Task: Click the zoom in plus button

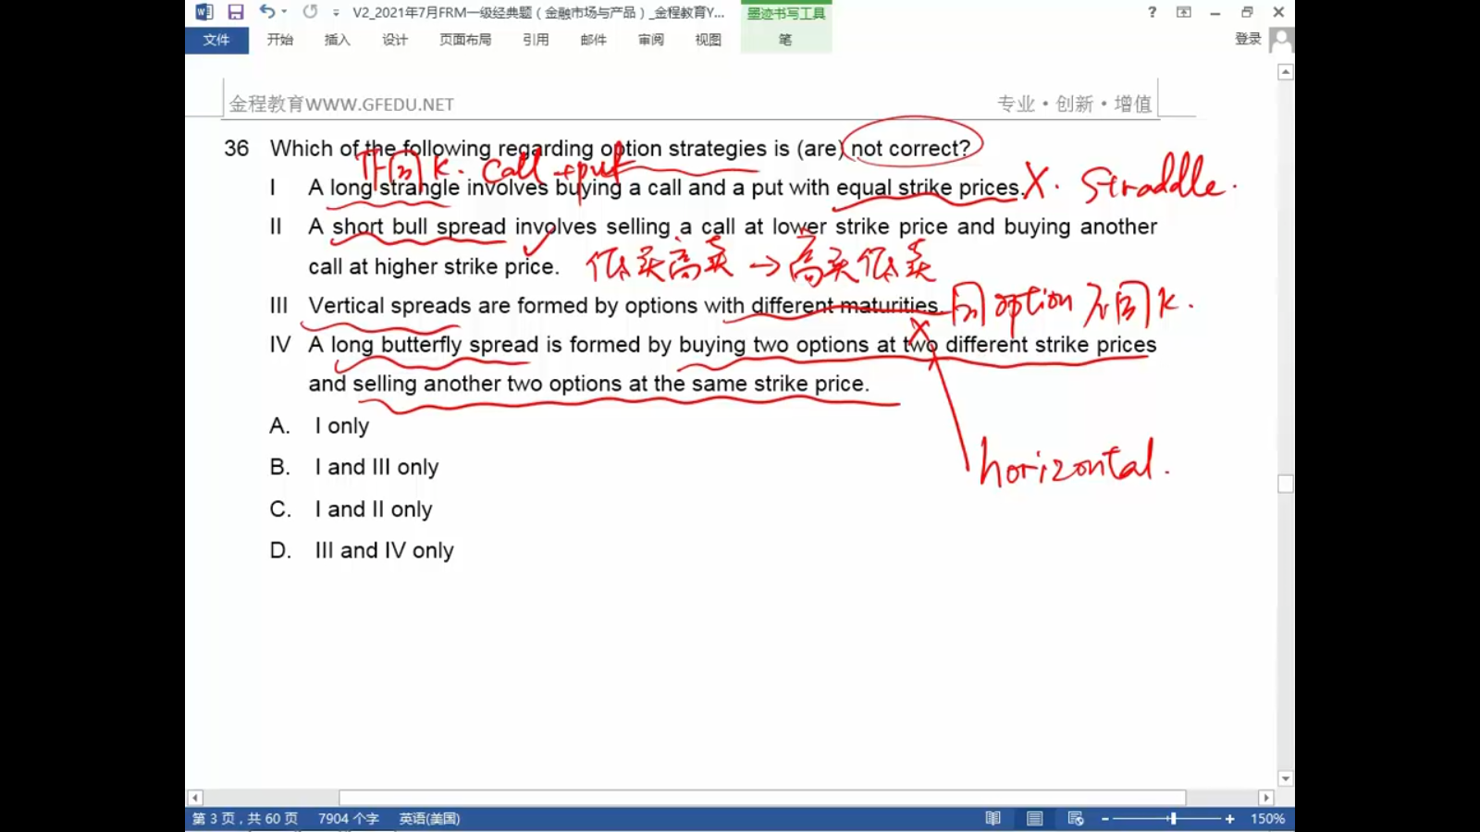Action: tap(1229, 819)
